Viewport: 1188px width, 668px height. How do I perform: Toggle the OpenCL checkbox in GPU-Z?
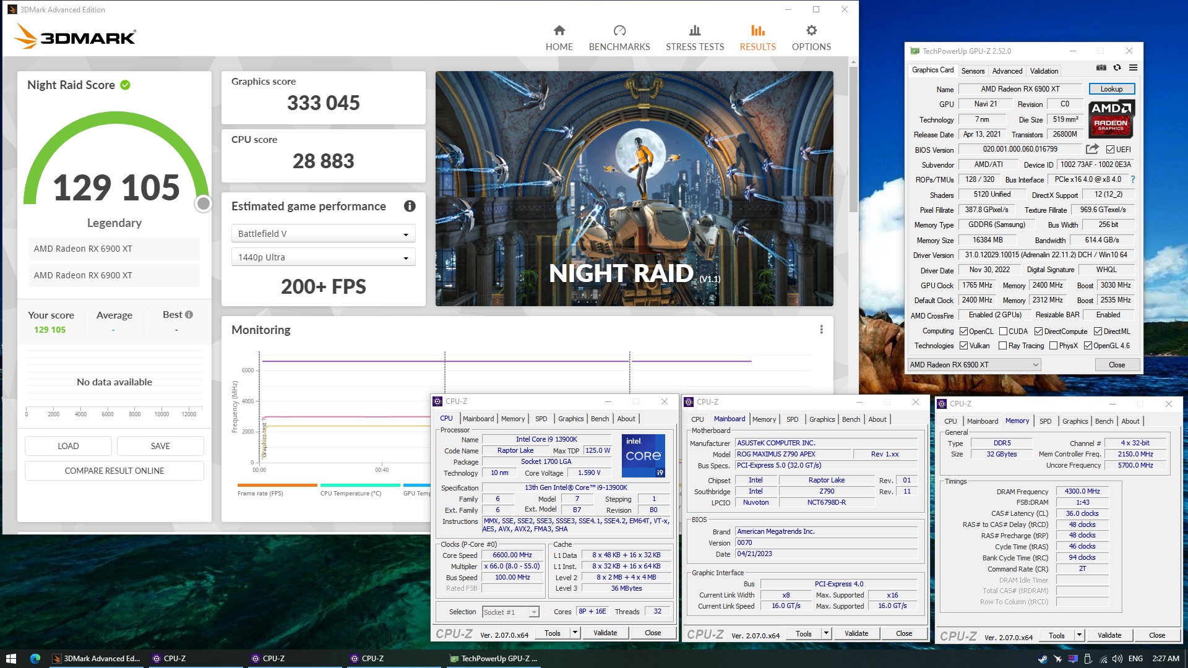(963, 332)
